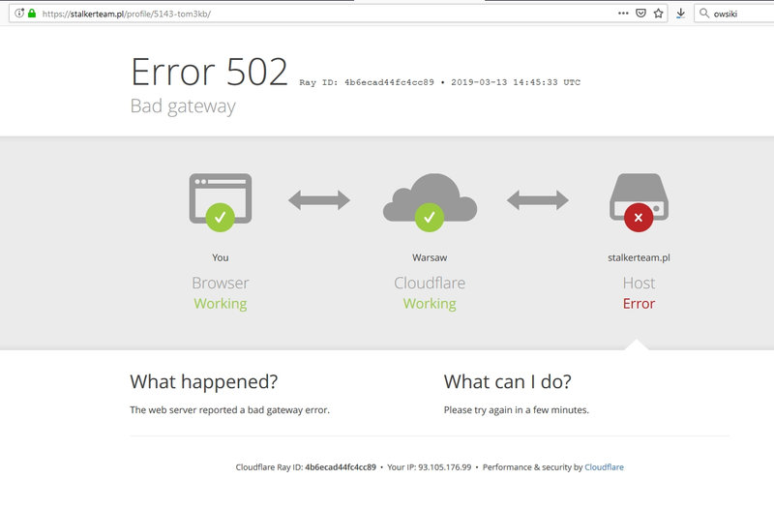Image resolution: width=774 pixels, height=510 pixels.
Task: Click the Cloudflare label under Warsaw
Action: [x=430, y=284]
